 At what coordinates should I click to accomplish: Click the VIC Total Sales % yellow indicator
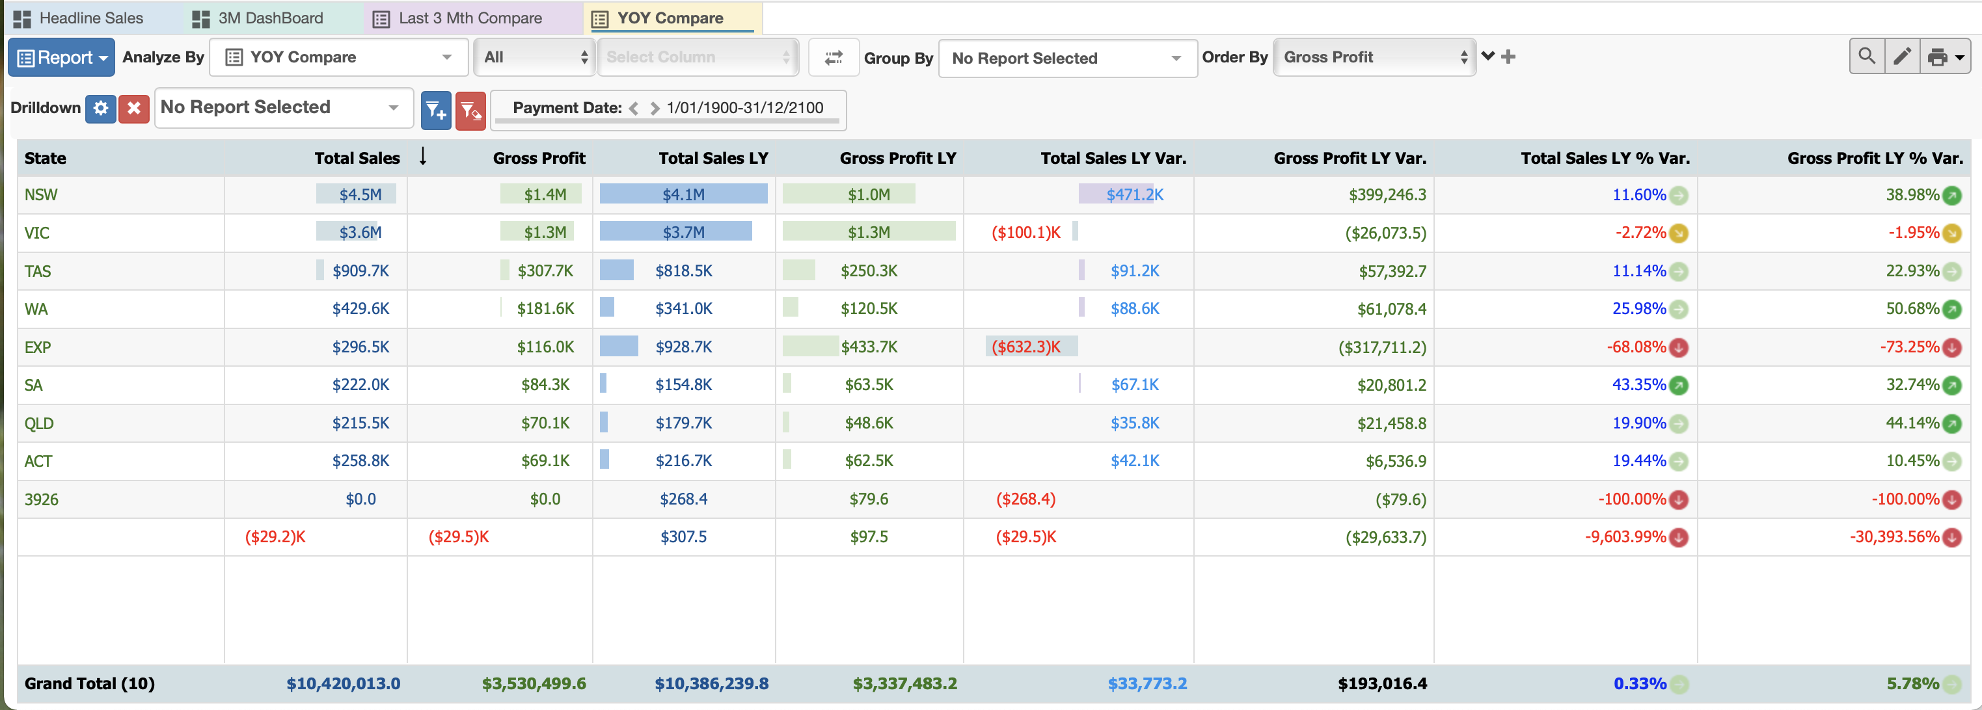[x=1679, y=233]
